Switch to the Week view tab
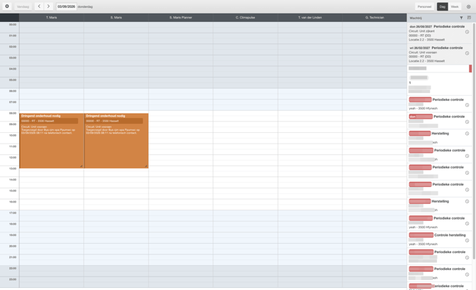 [455, 6]
